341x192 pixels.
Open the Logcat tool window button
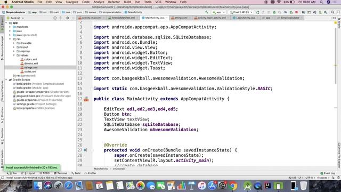tap(28, 173)
